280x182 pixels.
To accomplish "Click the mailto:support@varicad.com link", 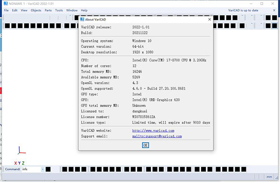I will tap(157, 136).
